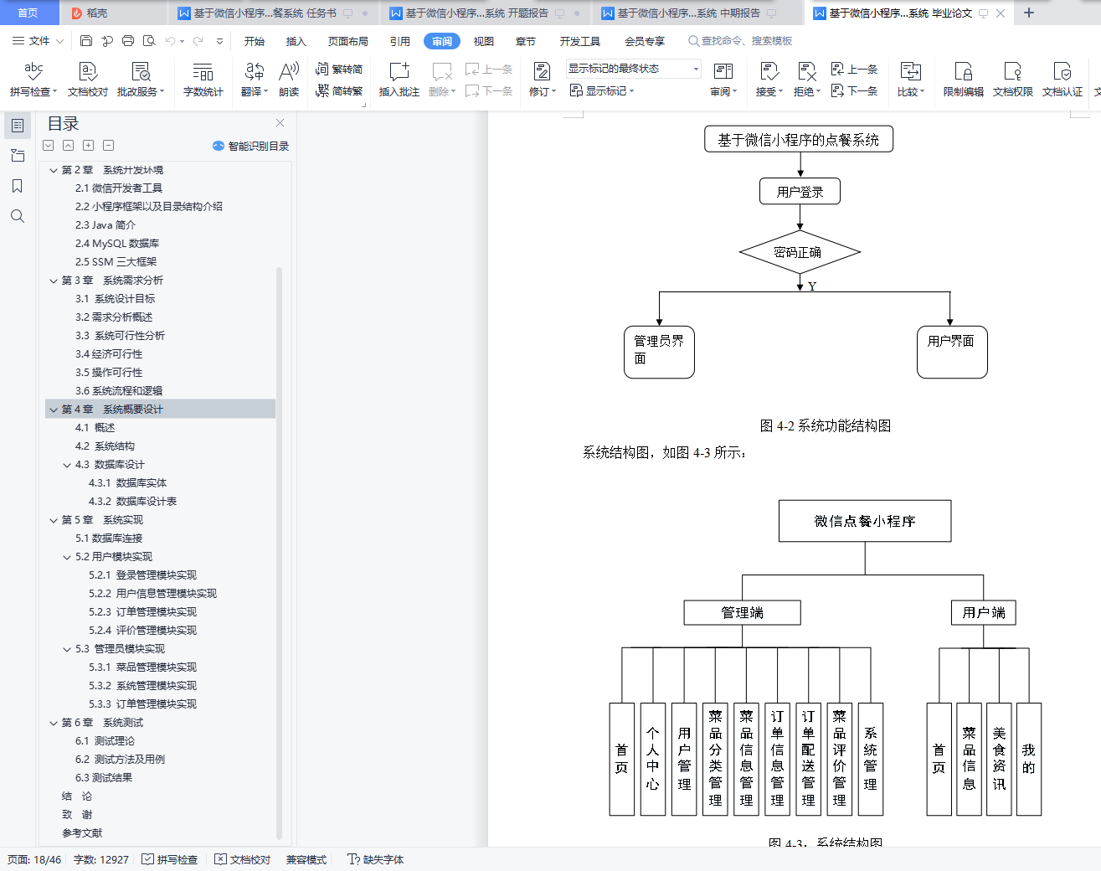Open the 批改服务 button

[141, 80]
